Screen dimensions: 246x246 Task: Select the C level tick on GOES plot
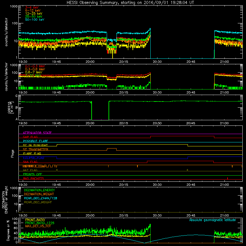(17, 96)
